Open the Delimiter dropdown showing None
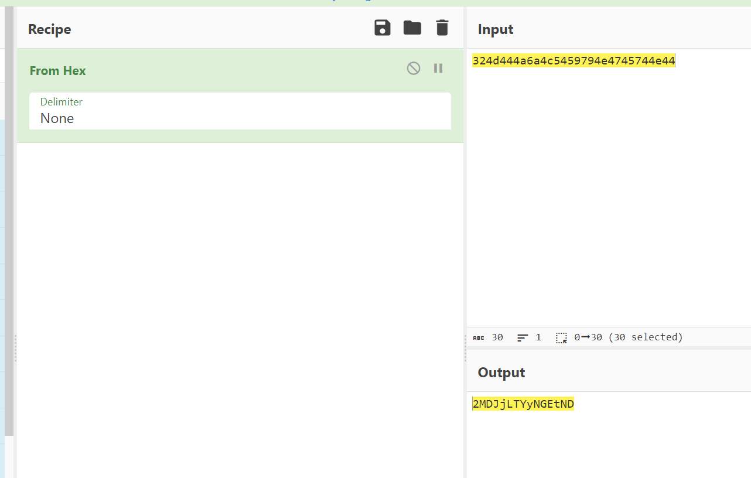Viewport: 751px width, 478px height. coord(240,118)
